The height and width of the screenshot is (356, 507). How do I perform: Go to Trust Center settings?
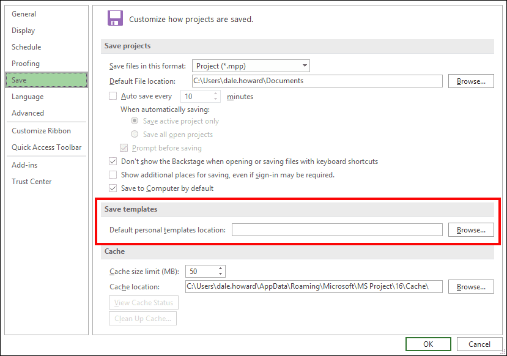click(x=32, y=182)
